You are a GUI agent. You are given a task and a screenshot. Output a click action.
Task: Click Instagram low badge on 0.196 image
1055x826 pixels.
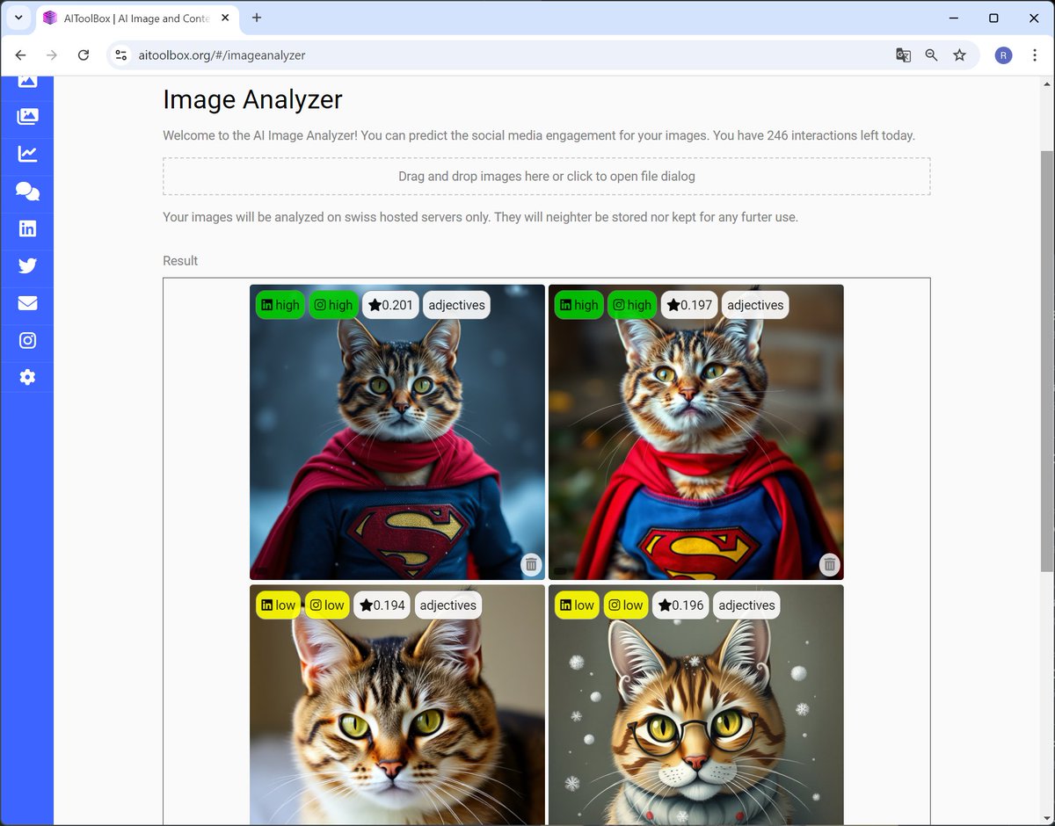[626, 605]
